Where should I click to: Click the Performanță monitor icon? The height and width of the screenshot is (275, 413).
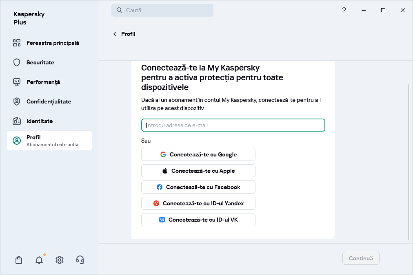click(17, 82)
